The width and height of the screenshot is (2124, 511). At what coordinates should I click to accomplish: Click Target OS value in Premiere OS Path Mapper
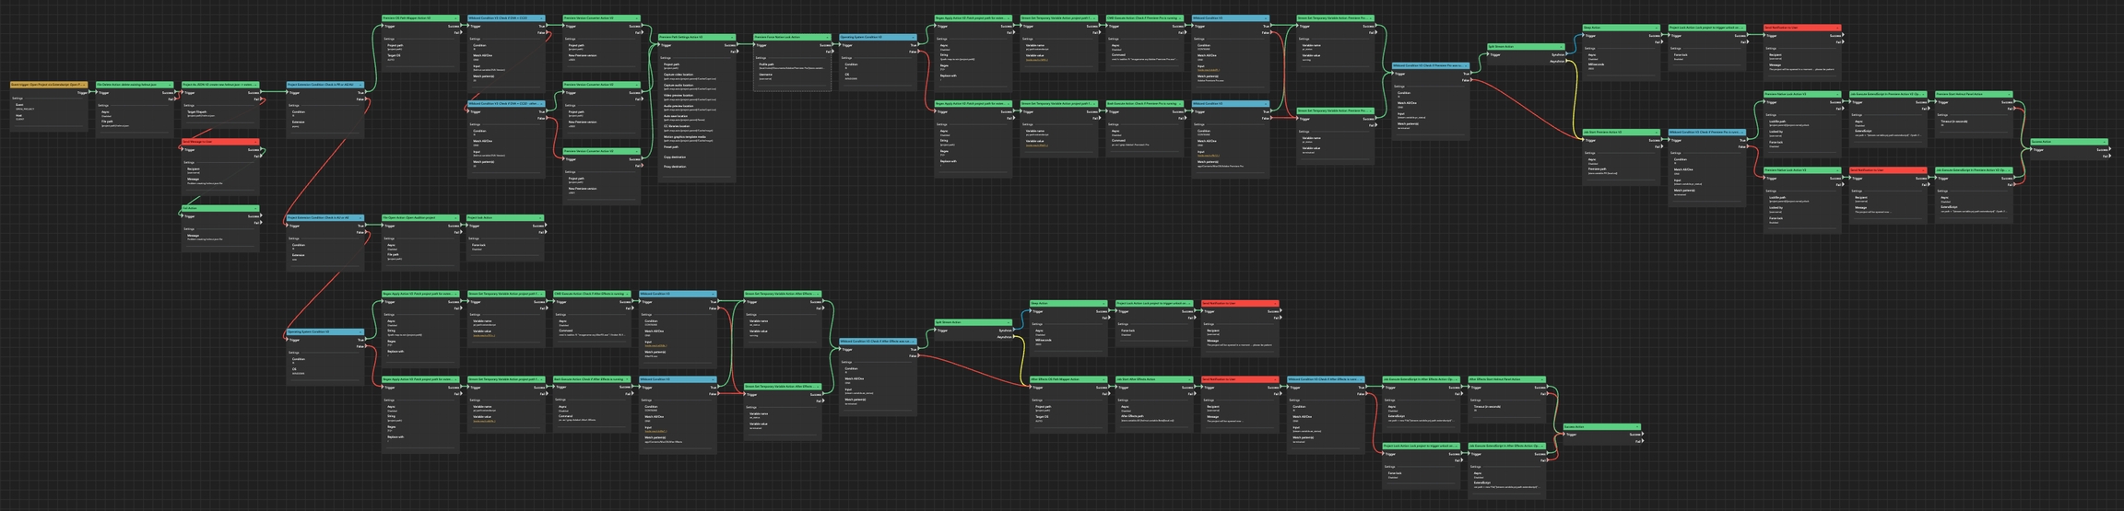pyautogui.click(x=391, y=59)
